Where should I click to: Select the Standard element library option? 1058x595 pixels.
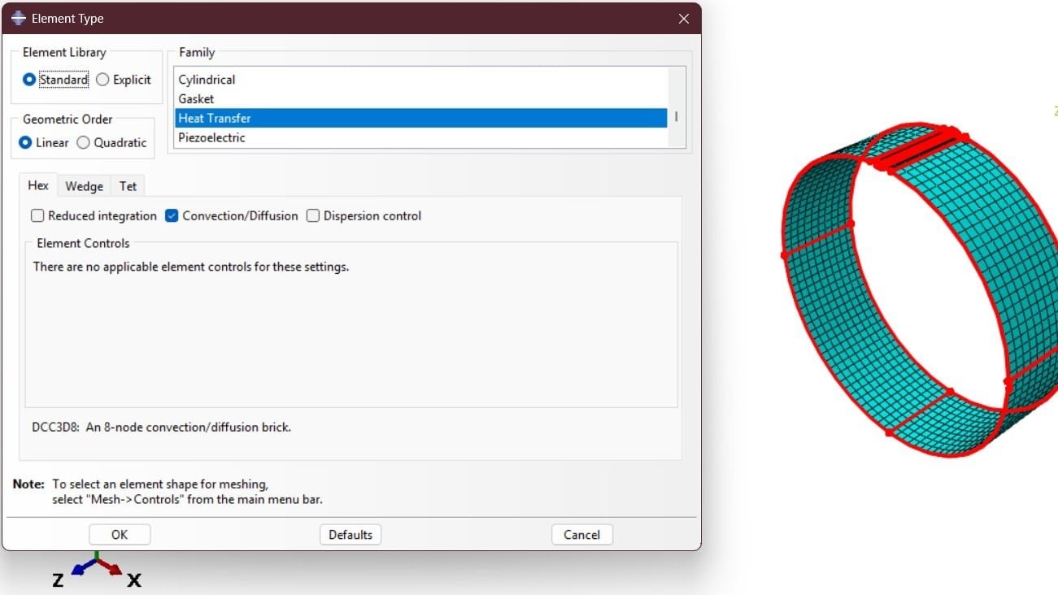(30, 80)
